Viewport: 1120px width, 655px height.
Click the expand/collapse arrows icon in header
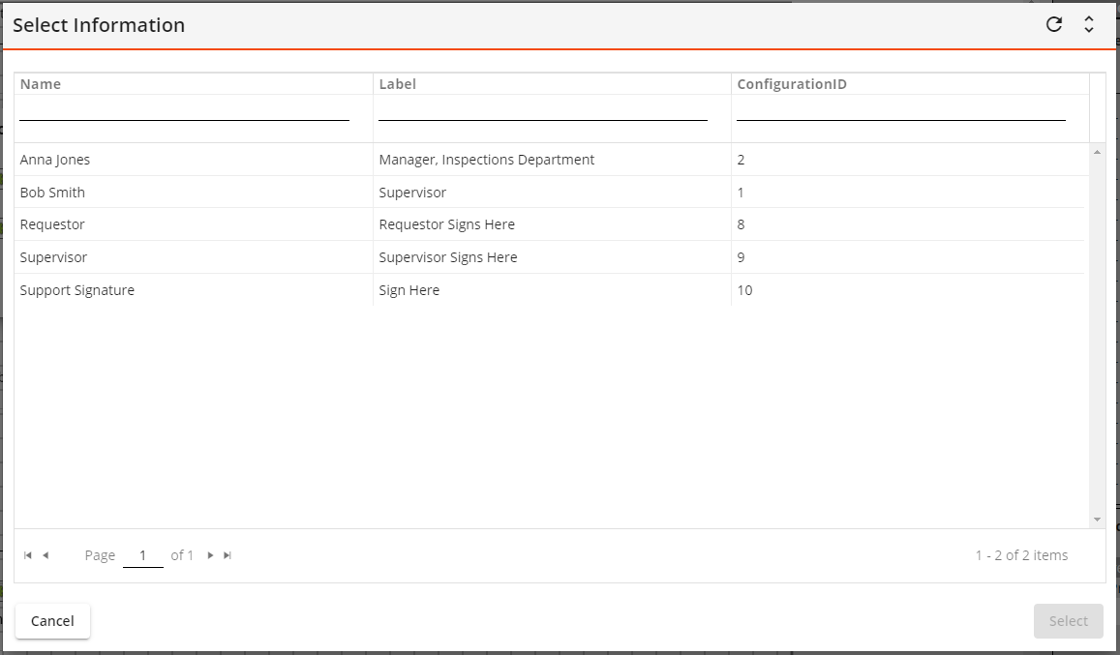point(1089,25)
